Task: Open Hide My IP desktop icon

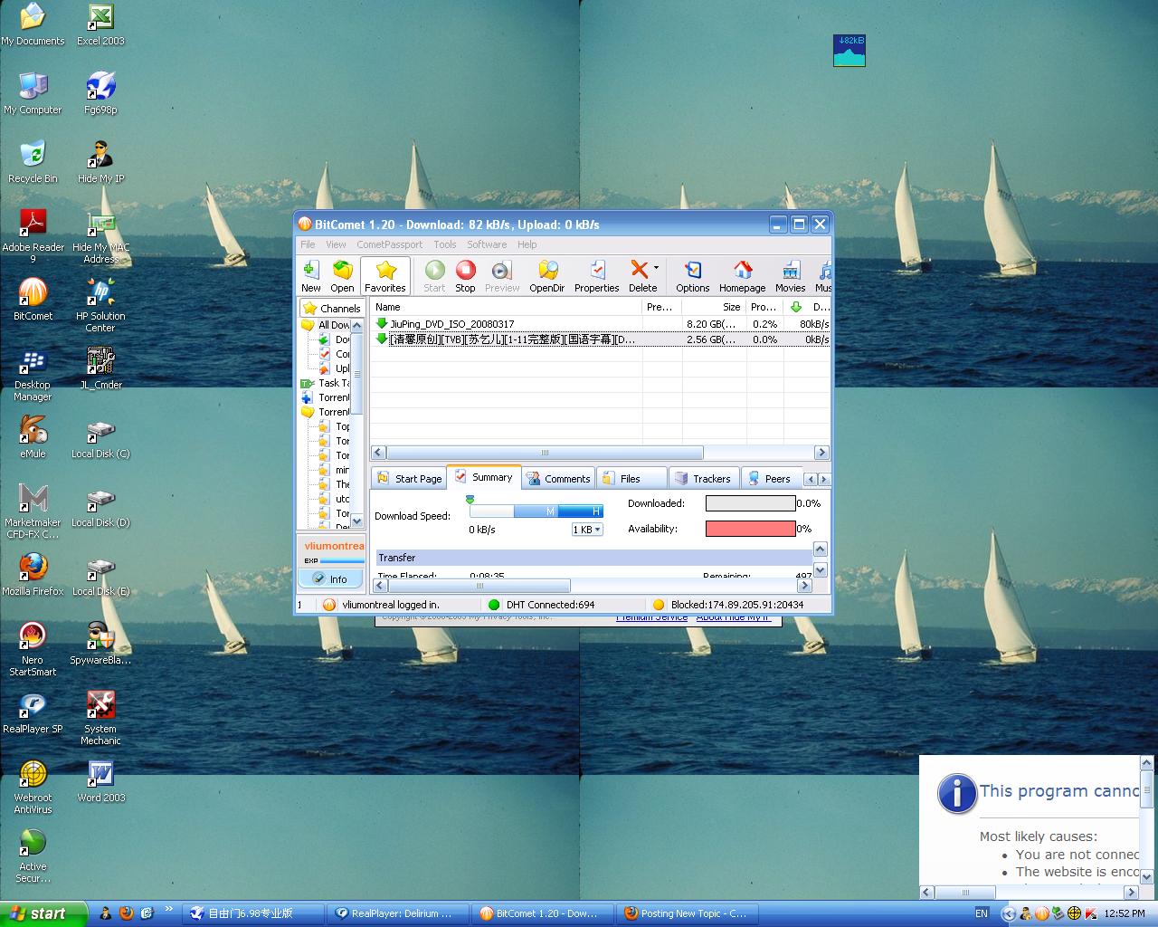Action: click(100, 162)
